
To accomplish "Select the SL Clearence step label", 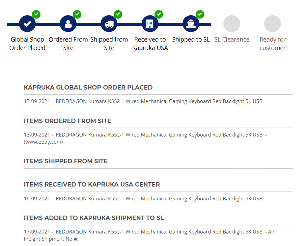I will (231, 40).
